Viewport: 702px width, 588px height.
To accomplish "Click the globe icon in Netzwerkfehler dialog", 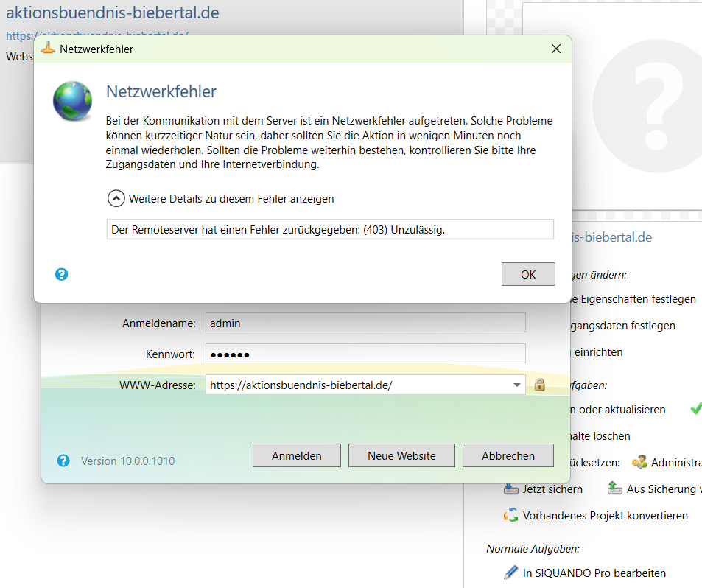I will click(x=72, y=101).
